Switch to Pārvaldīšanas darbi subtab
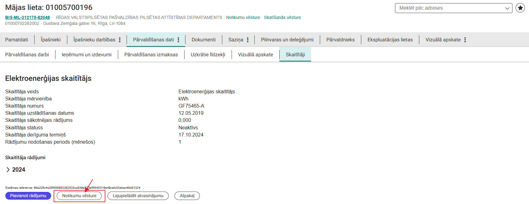 tap(27, 55)
